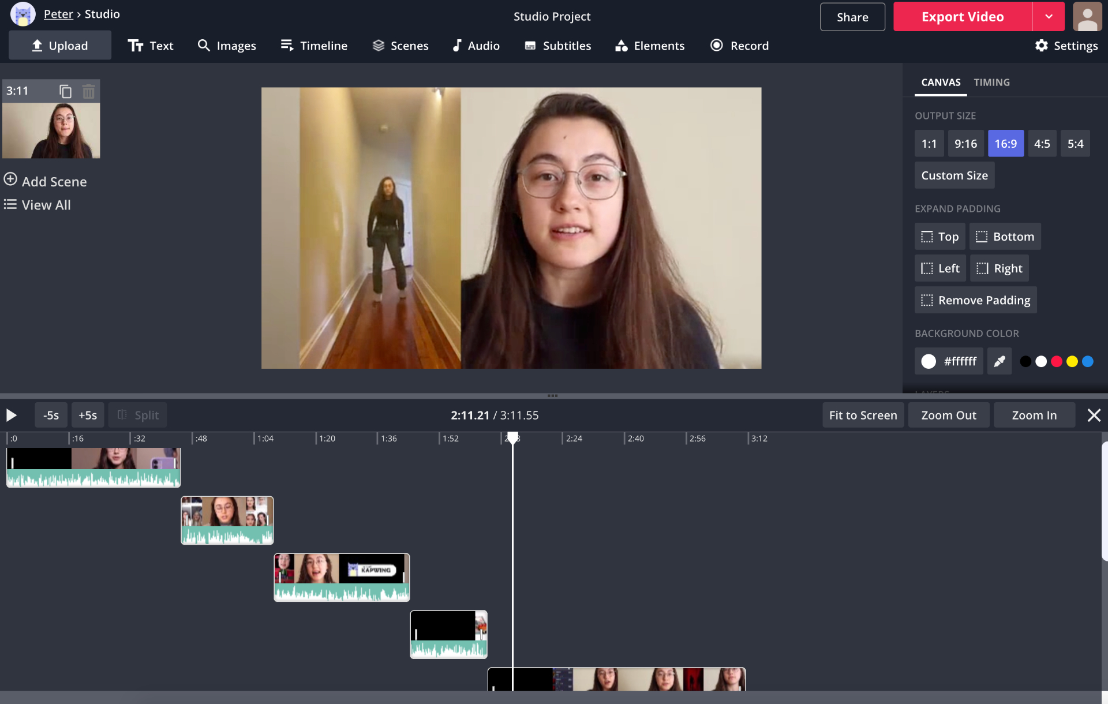The width and height of the screenshot is (1108, 704).
Task: Select 16:9 output size
Action: pos(1005,144)
